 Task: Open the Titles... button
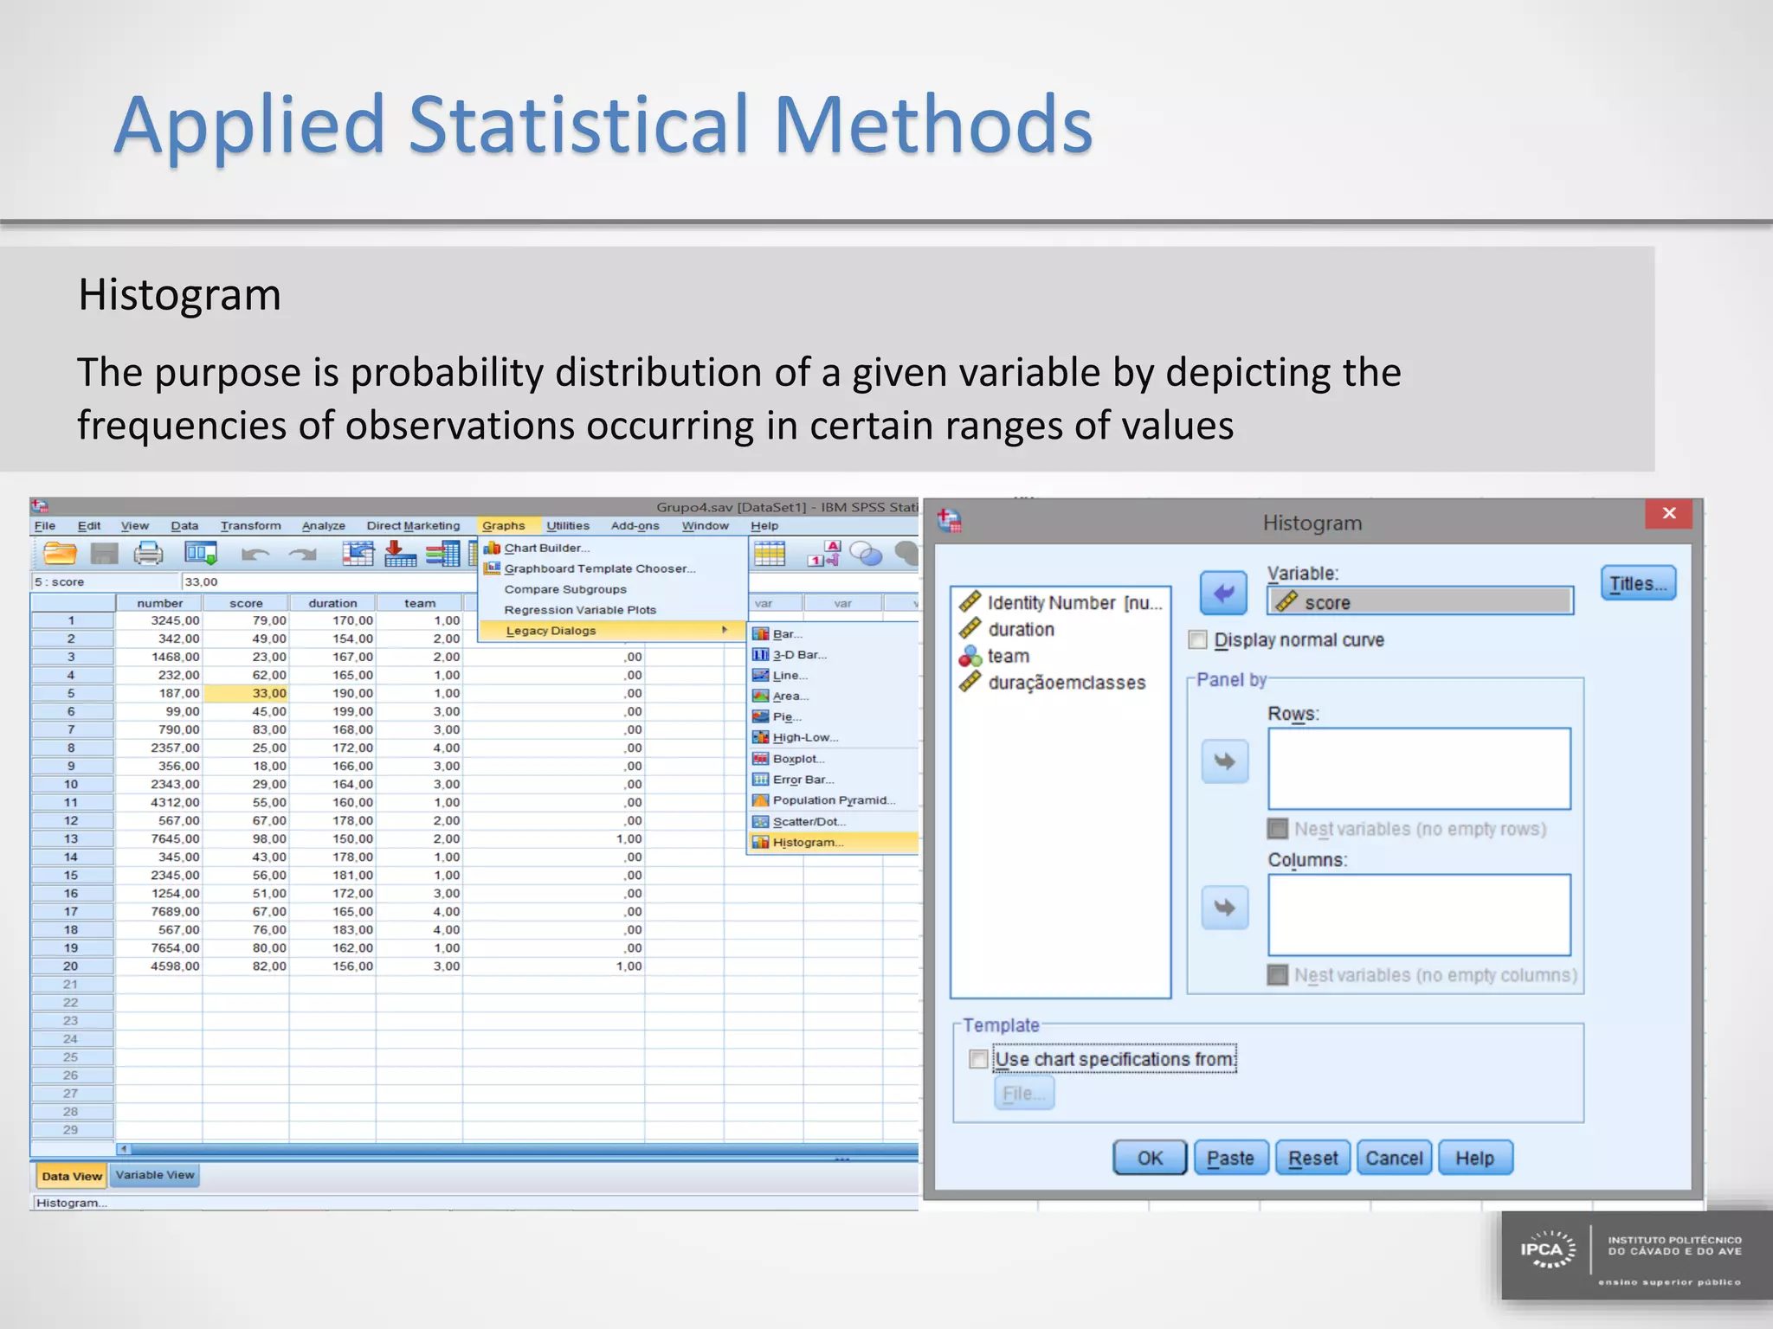[1638, 583]
